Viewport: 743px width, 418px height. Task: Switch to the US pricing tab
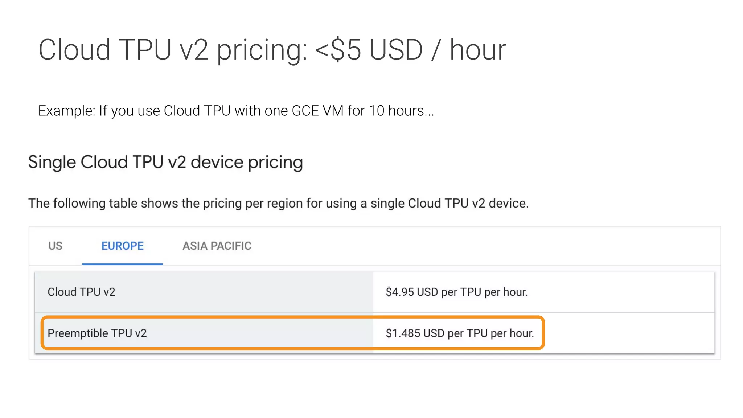[x=55, y=246]
